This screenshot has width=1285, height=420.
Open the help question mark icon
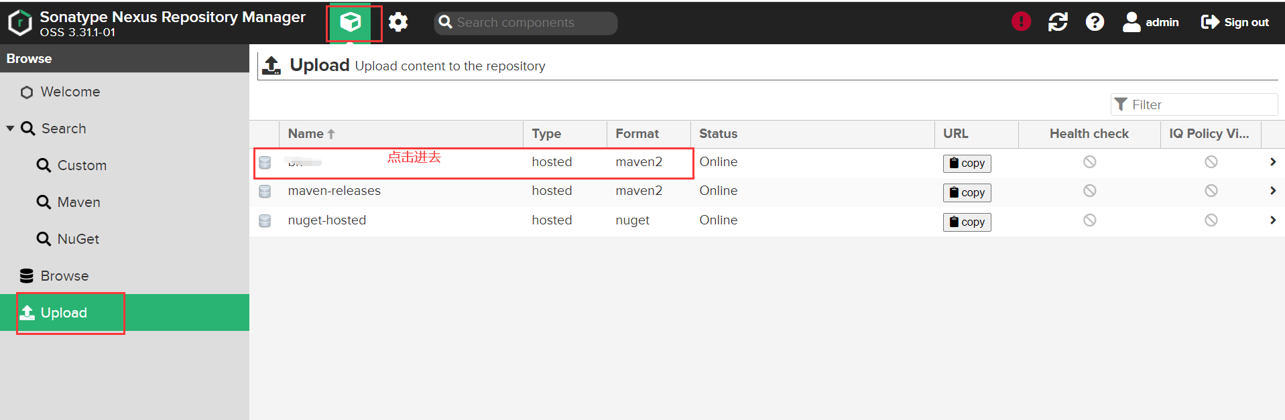pyautogui.click(x=1095, y=22)
